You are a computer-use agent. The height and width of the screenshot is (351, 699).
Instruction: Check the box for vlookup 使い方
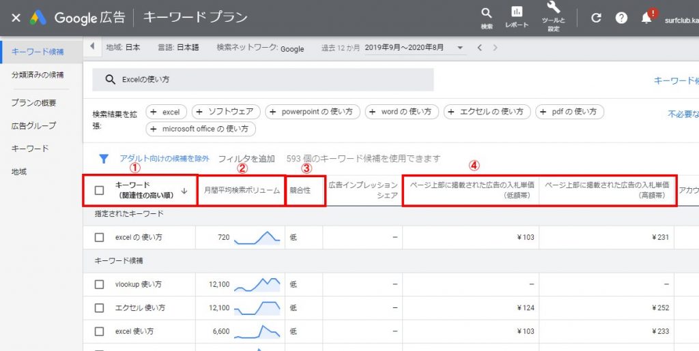point(100,284)
